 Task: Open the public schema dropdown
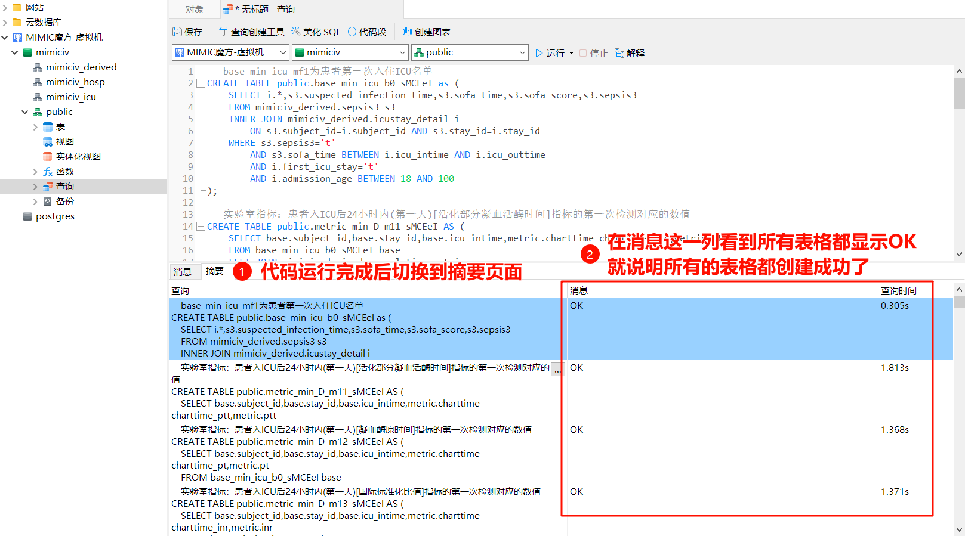(470, 52)
